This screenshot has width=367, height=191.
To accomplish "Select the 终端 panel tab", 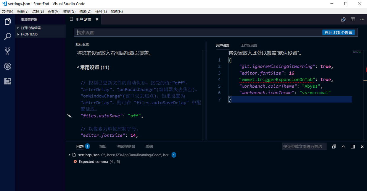I will click(149, 146).
